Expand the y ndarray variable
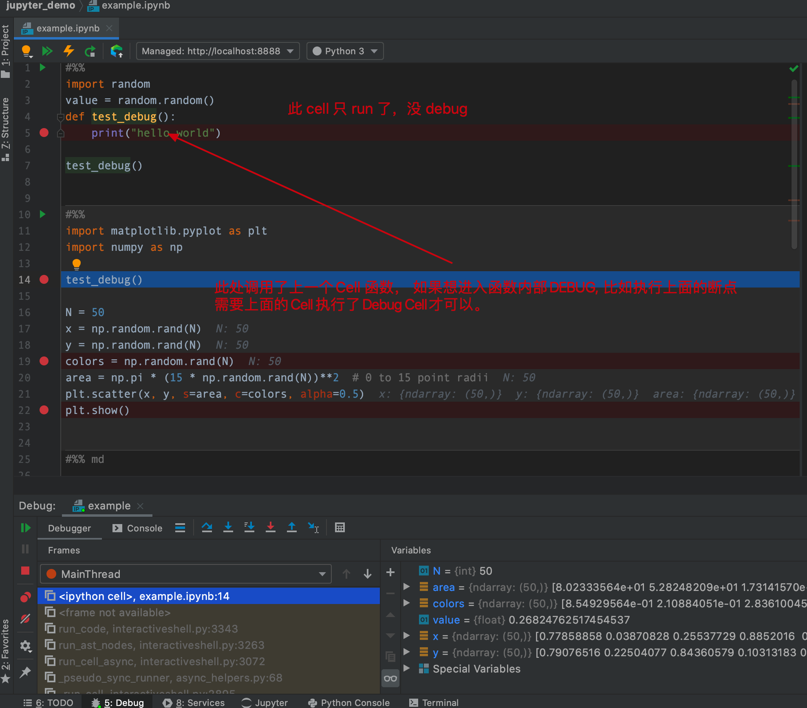 (x=406, y=652)
